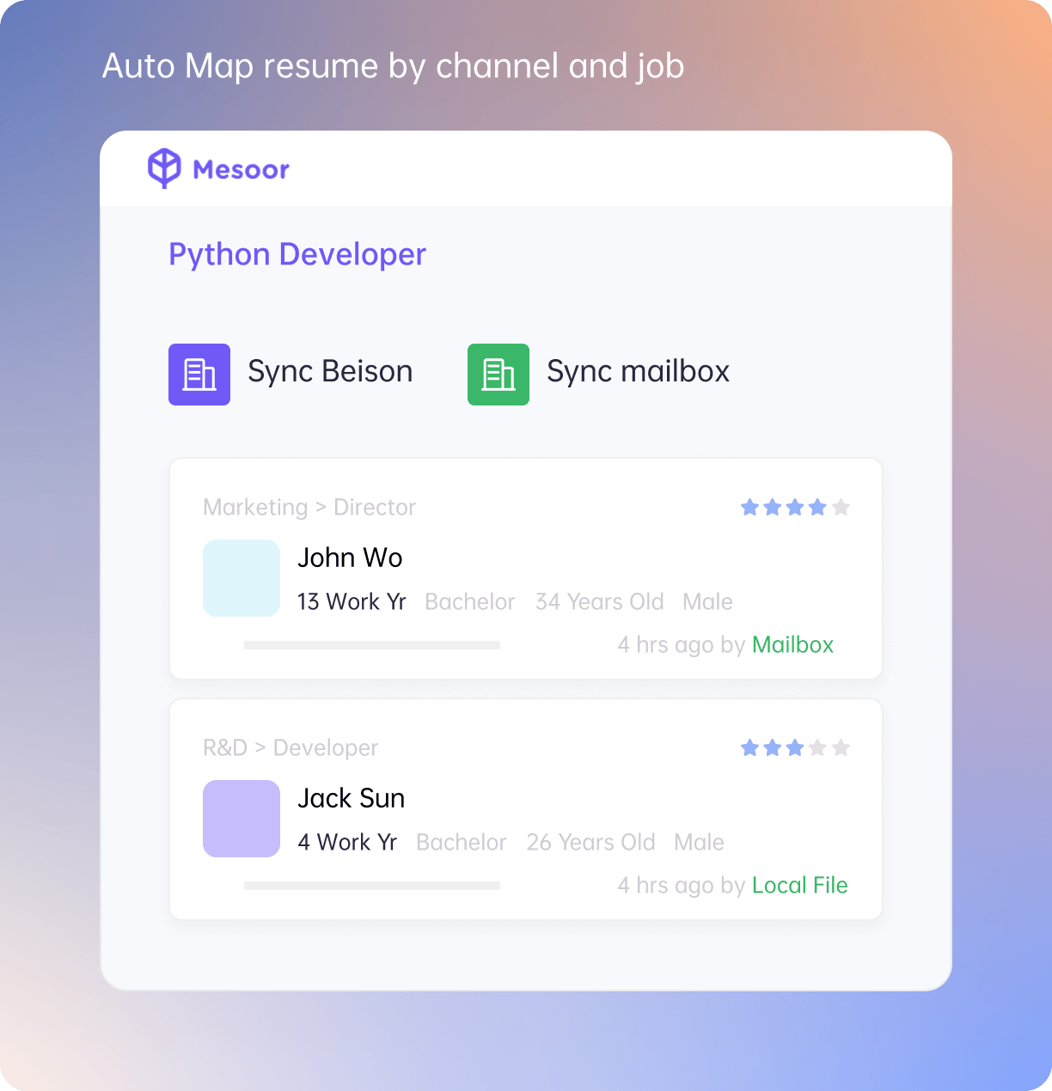Click the star rating on John Wo's card
The height and width of the screenshot is (1091, 1052).
(x=795, y=508)
